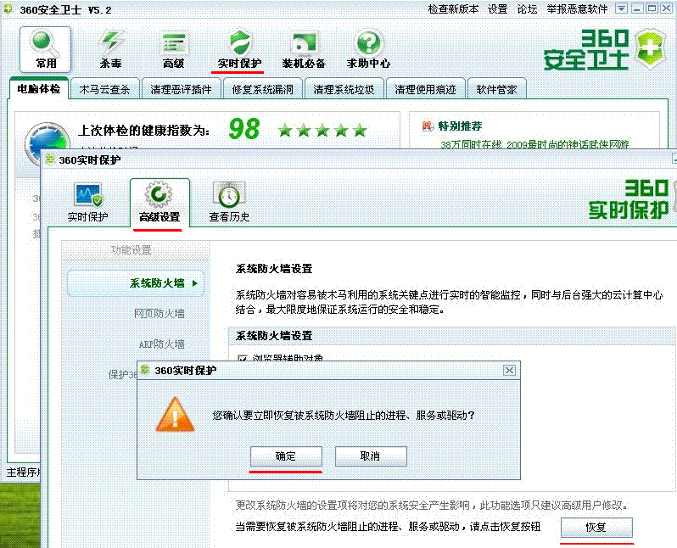Switch to 木马云查杀 tab

(104, 89)
